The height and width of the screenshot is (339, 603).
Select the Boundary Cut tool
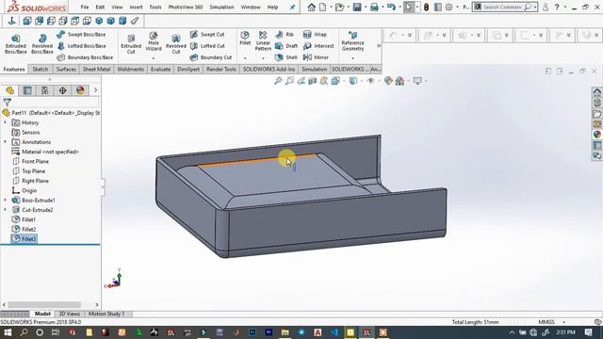(211, 57)
